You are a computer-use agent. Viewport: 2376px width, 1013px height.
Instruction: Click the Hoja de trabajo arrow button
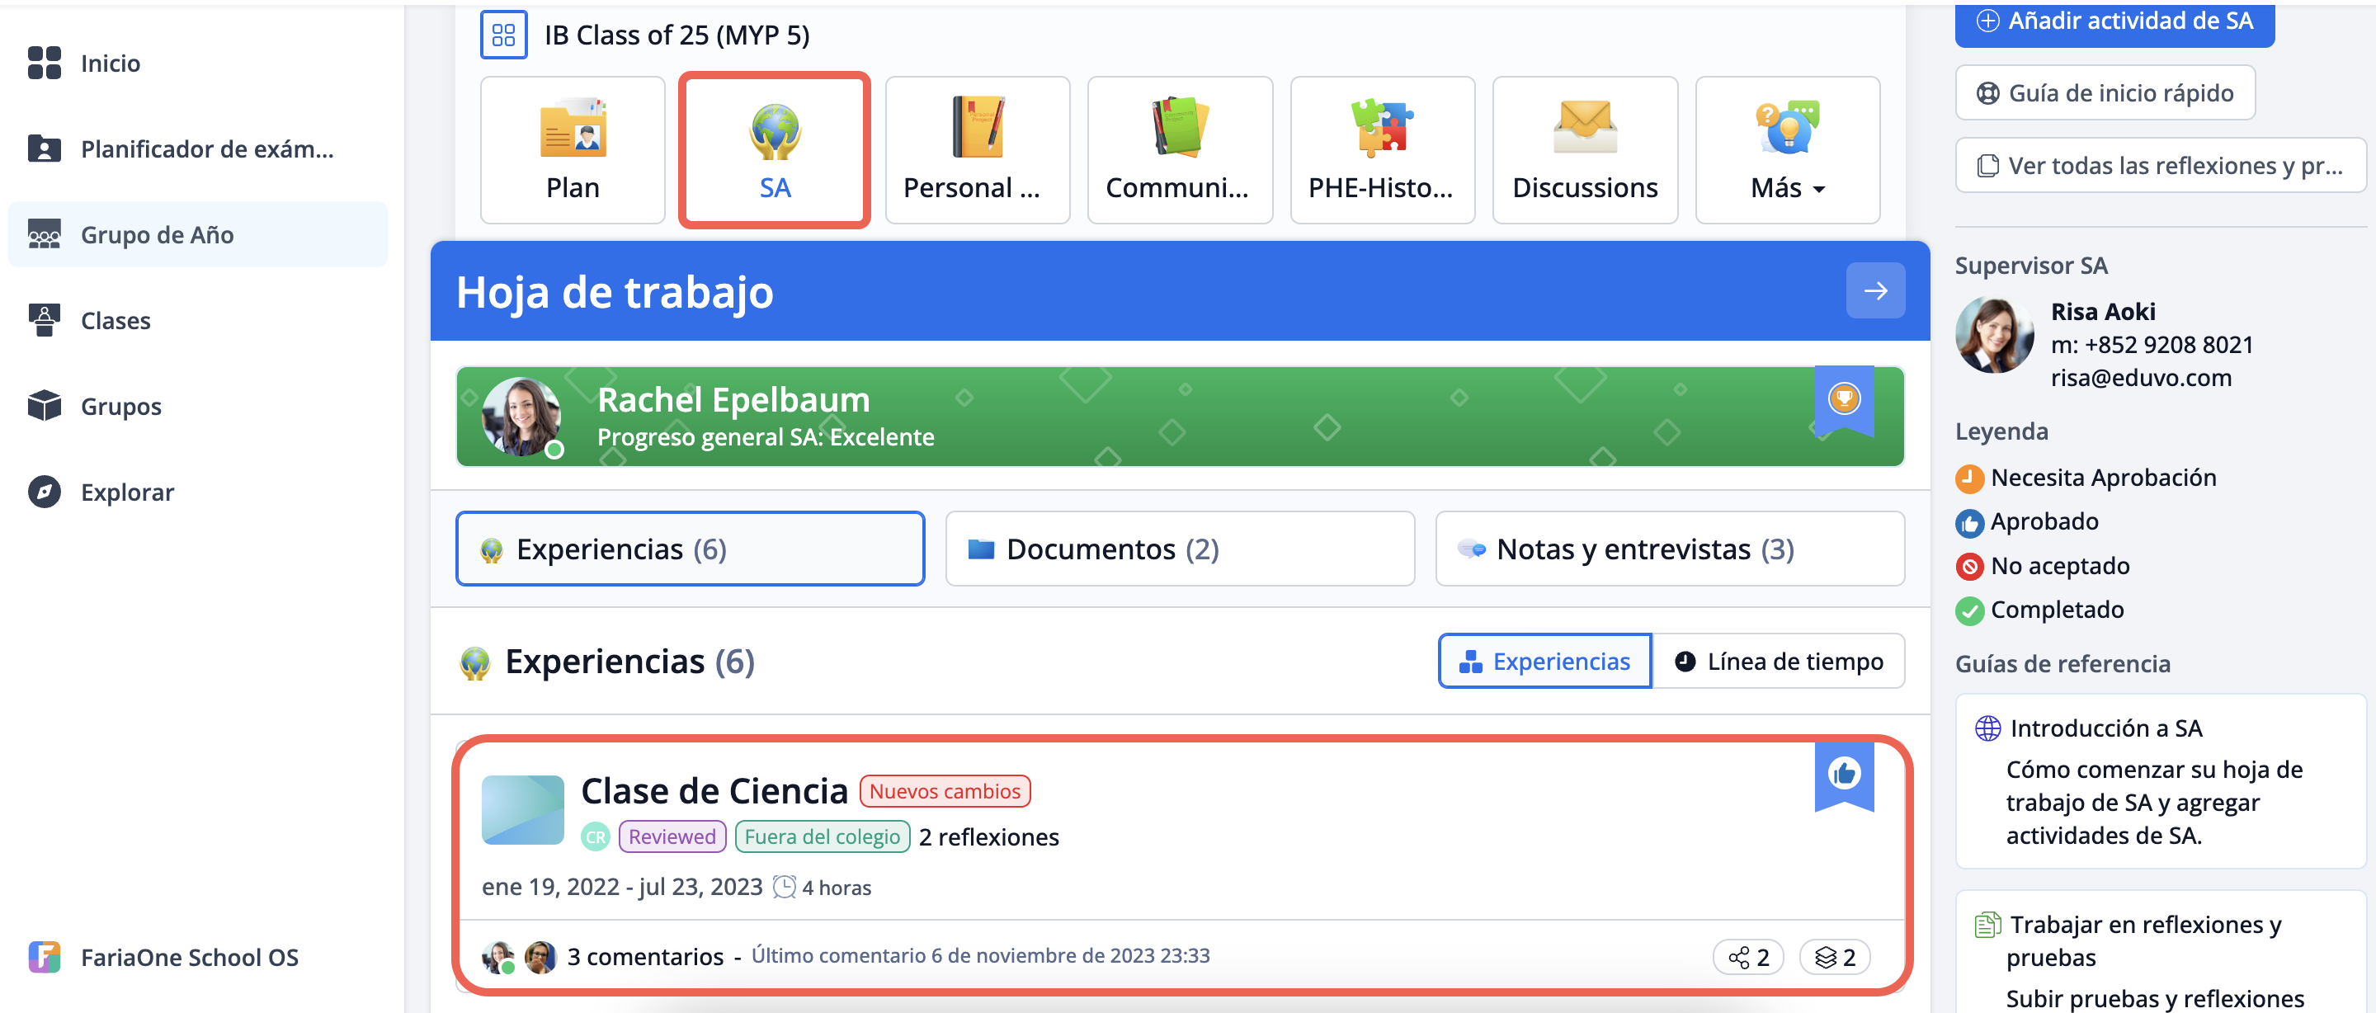pyautogui.click(x=1874, y=290)
